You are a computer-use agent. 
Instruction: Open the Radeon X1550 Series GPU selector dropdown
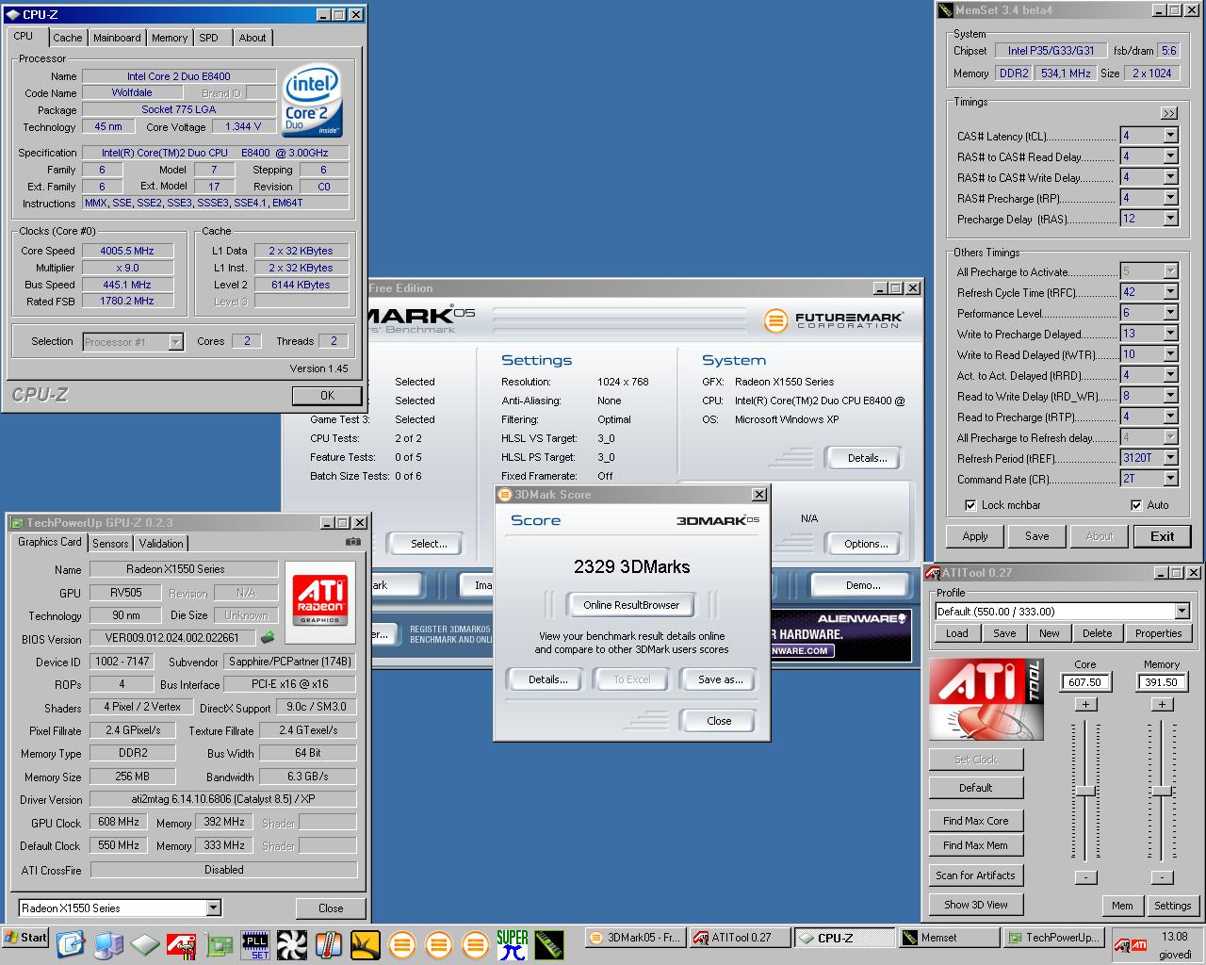[214, 908]
